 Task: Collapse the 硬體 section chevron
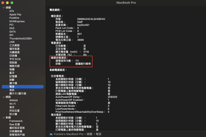coord(3,8)
